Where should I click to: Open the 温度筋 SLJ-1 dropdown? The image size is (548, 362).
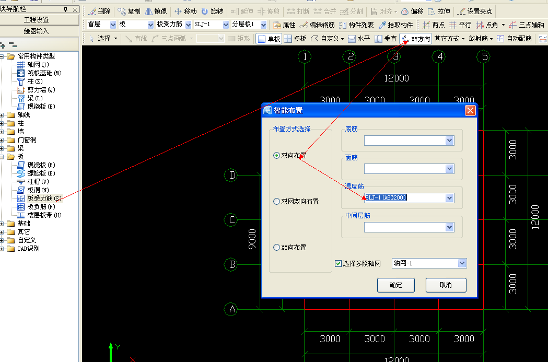point(449,198)
